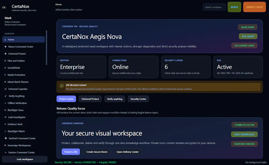The height and width of the screenshot is (165, 269).
Task: Click the Blacklight Trace icon
Action: click(x=5, y=110)
